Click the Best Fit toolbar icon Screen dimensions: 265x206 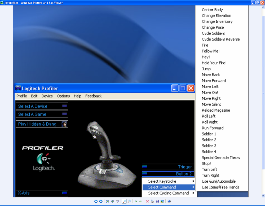point(108,201)
